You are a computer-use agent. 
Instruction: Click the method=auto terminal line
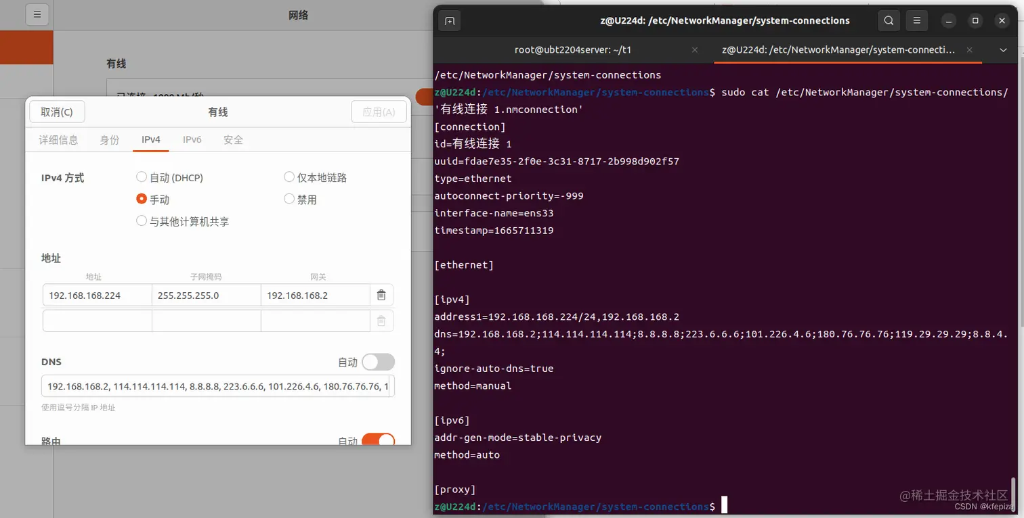[467, 455]
